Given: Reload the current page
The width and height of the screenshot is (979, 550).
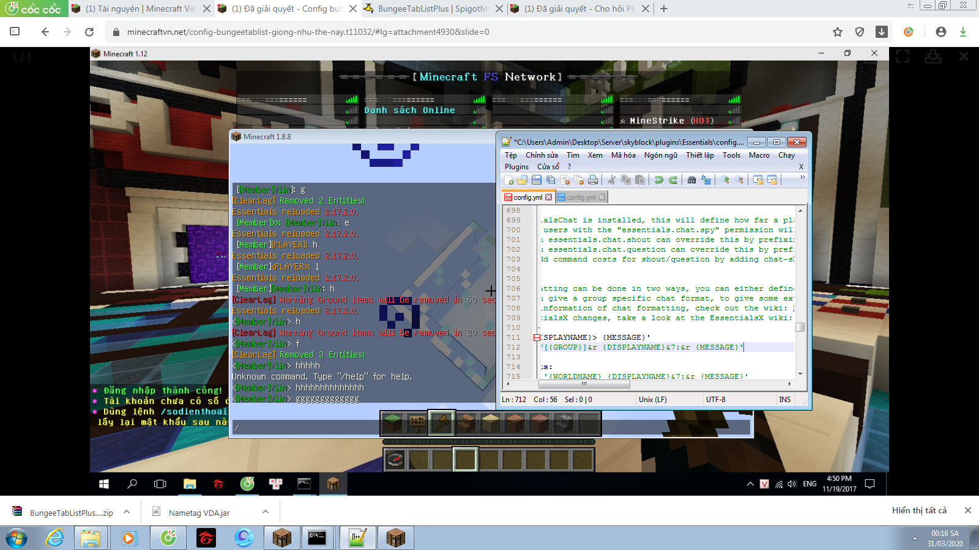Looking at the screenshot, I should (89, 32).
